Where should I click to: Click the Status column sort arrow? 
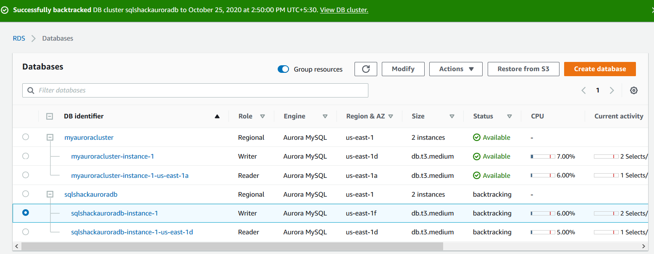(509, 116)
